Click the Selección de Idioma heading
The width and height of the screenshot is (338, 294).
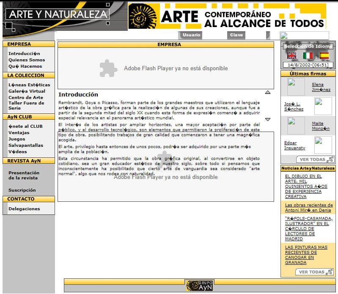308,46
